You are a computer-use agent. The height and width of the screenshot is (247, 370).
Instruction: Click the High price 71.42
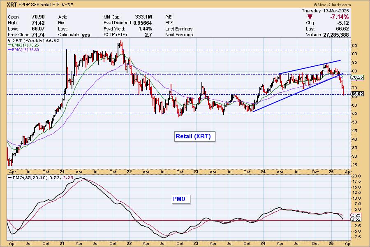click(x=38, y=23)
